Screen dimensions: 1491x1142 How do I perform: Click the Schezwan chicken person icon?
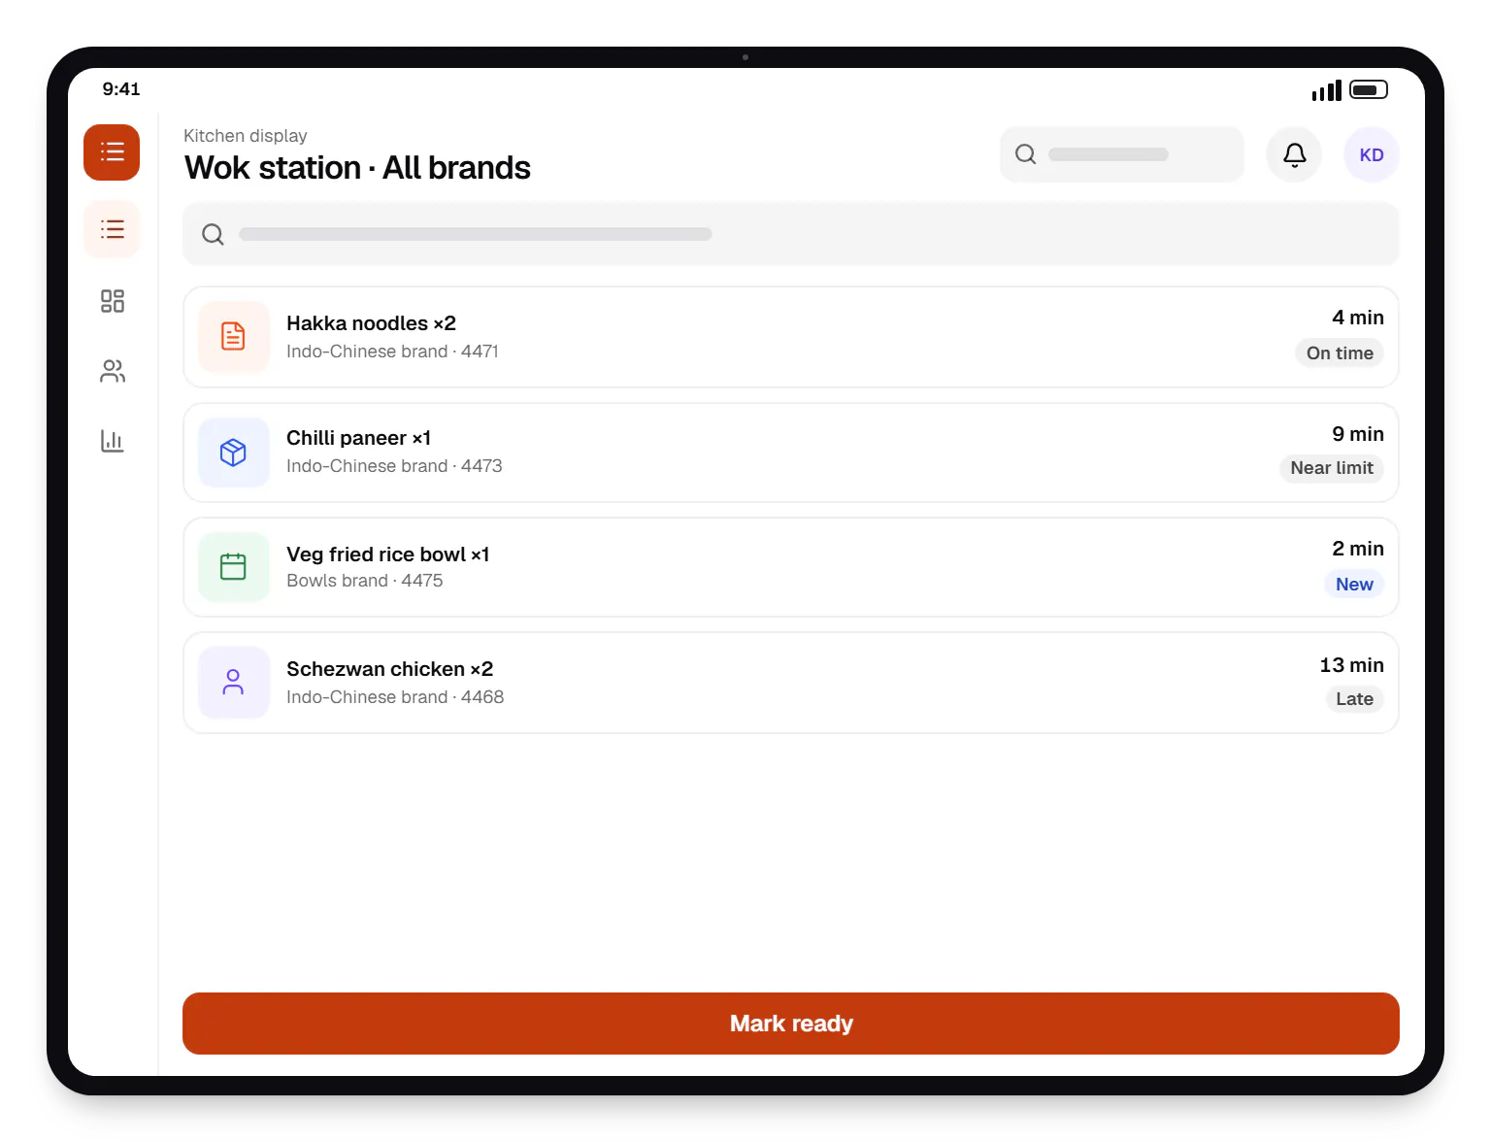coord(234,682)
